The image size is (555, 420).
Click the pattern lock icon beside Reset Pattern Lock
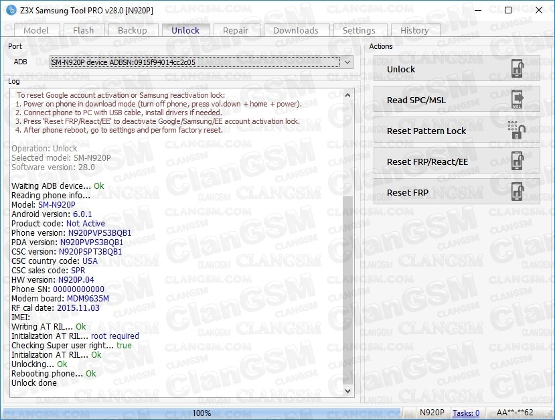[x=516, y=131]
